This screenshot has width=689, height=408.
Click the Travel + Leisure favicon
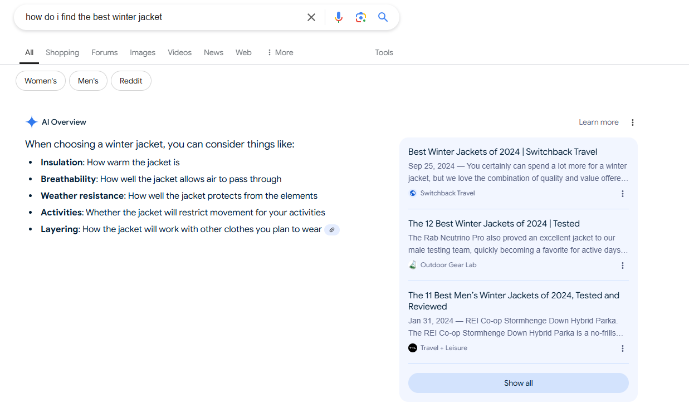(413, 348)
